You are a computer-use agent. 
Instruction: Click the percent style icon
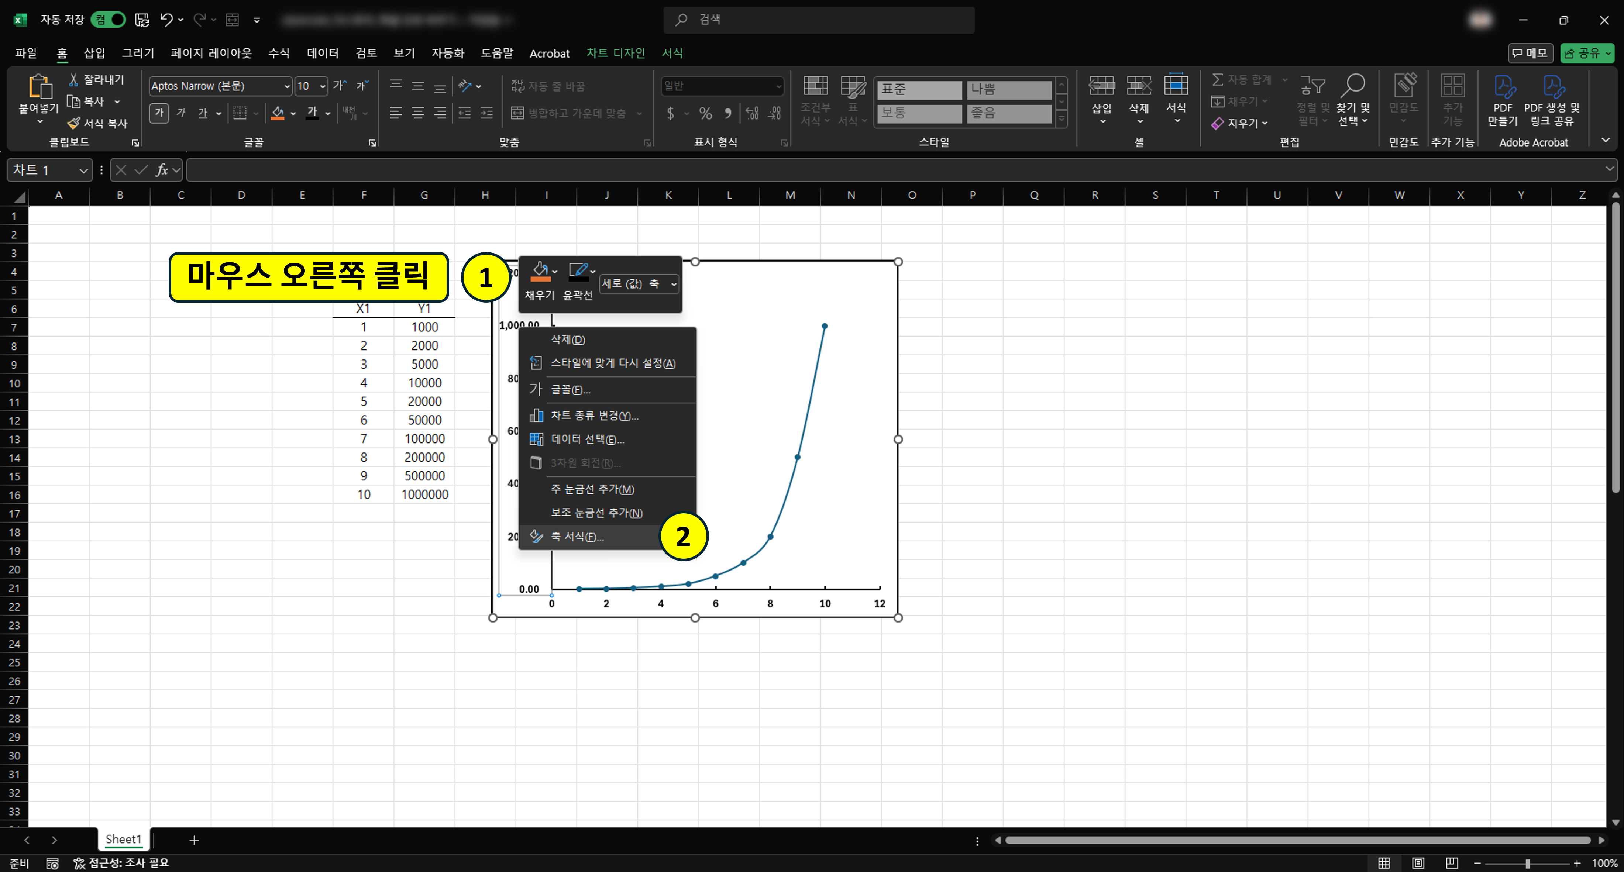click(705, 114)
